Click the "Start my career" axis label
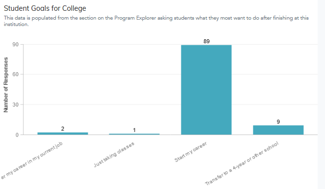Image resolution: width=325 pixels, height=189 pixels. coord(191,152)
